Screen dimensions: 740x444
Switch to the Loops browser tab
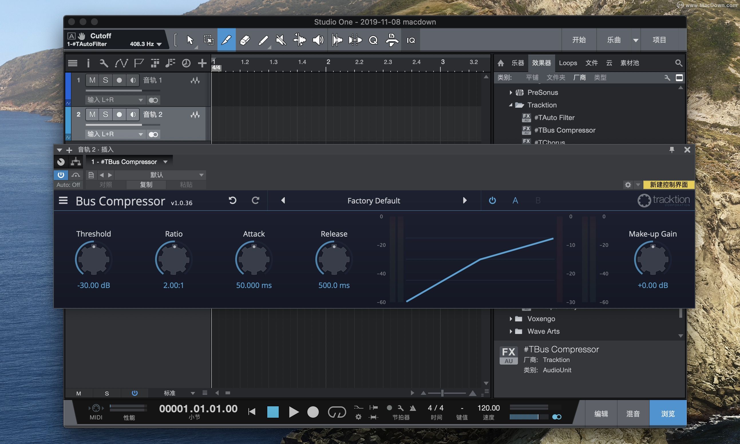(568, 63)
